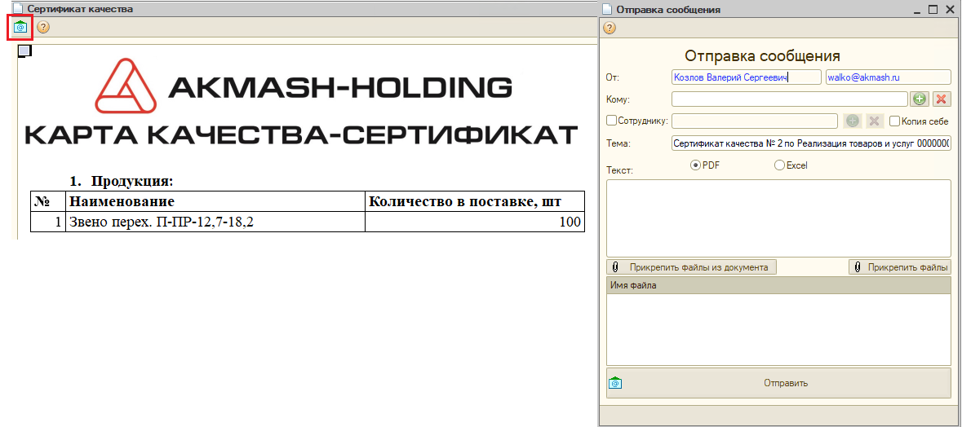Tick the Копия себе checkbox

pos(894,121)
